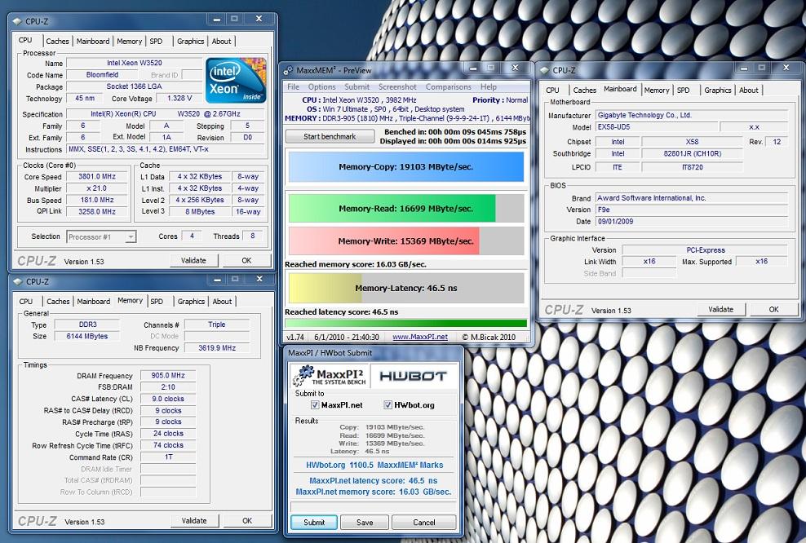Click the Name field Intel Xeon W3520

click(134, 63)
